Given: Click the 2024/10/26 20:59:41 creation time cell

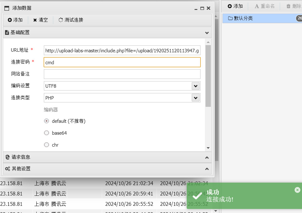Looking at the screenshot, I should pyautogui.click(x=129, y=194).
